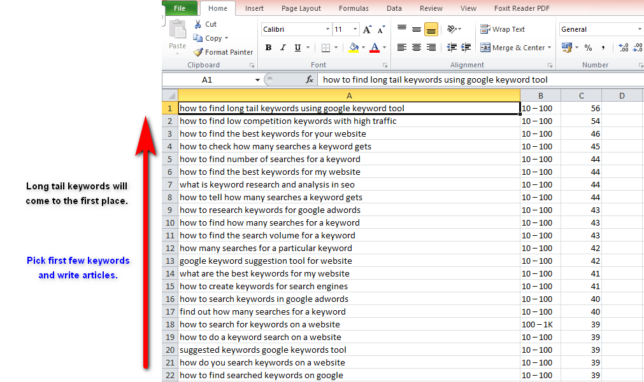Viewport: 644px width, 382px height.
Task: Toggle Italic formatting
Action: (283, 48)
